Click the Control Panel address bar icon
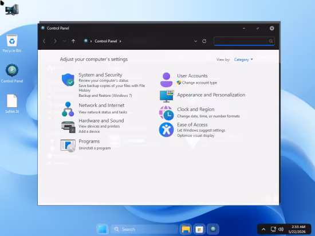The height and width of the screenshot is (236, 315). point(86,41)
